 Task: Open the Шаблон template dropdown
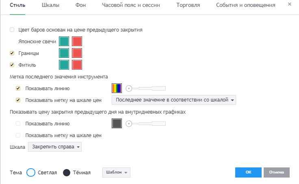(x=116, y=172)
